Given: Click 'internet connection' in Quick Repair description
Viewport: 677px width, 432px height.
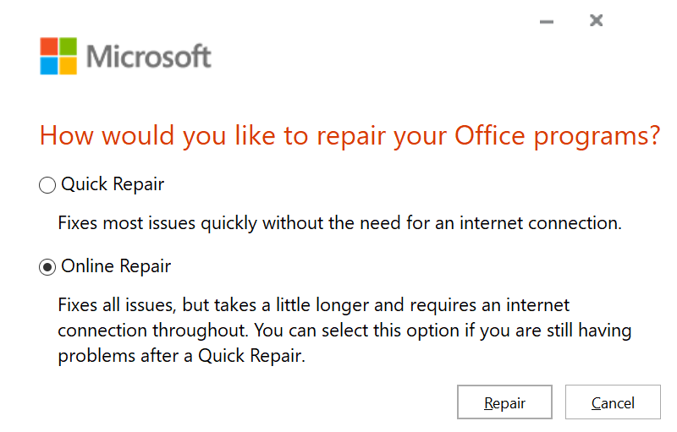Looking at the screenshot, I should [541, 223].
